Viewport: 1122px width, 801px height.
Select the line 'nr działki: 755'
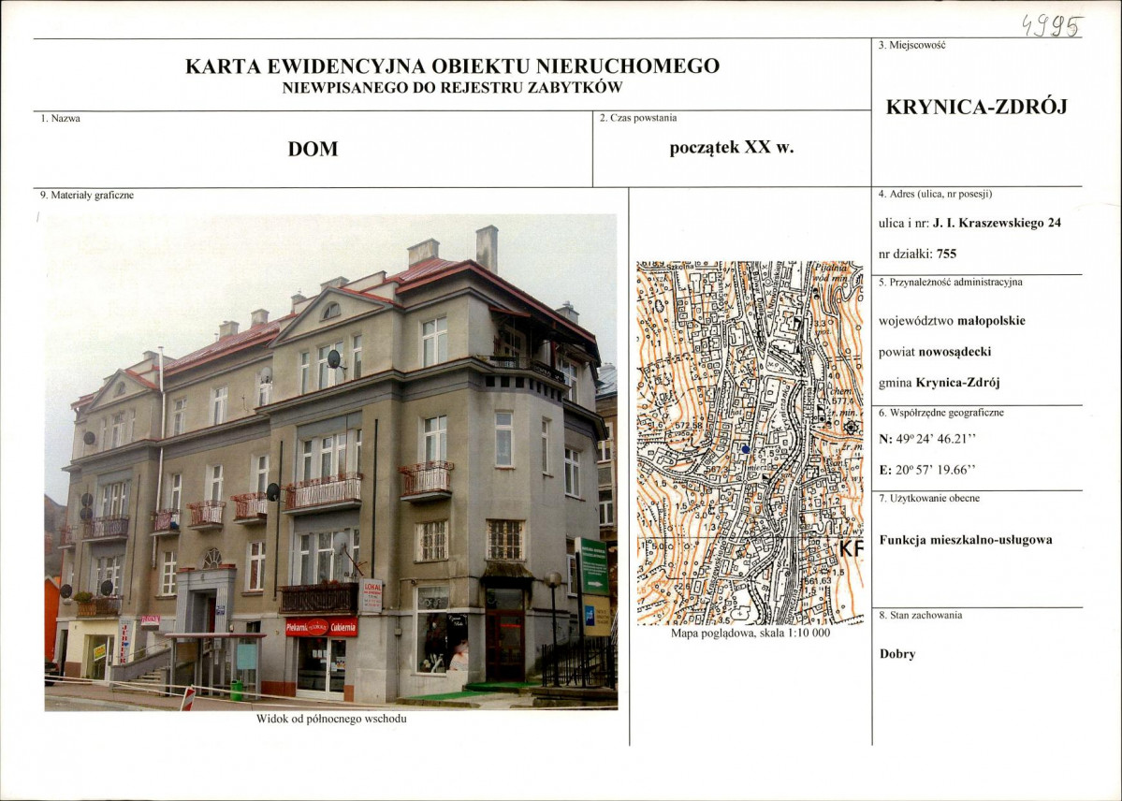(917, 254)
